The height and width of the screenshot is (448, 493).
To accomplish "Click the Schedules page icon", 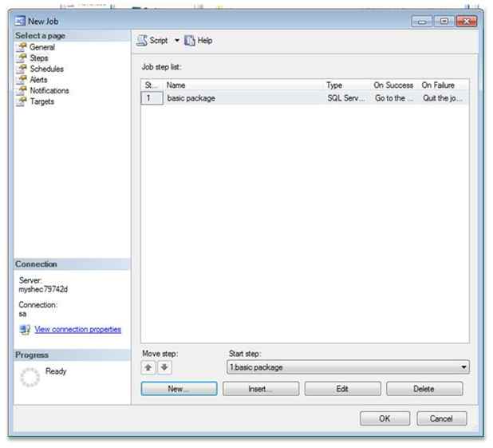I will point(22,69).
